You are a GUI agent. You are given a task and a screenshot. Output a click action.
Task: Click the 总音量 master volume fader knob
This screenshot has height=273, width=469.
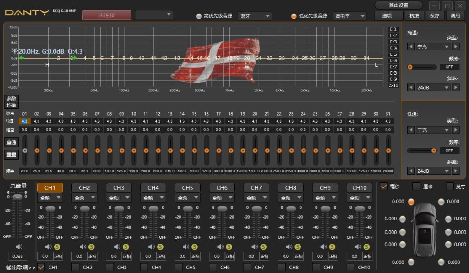click(18, 197)
